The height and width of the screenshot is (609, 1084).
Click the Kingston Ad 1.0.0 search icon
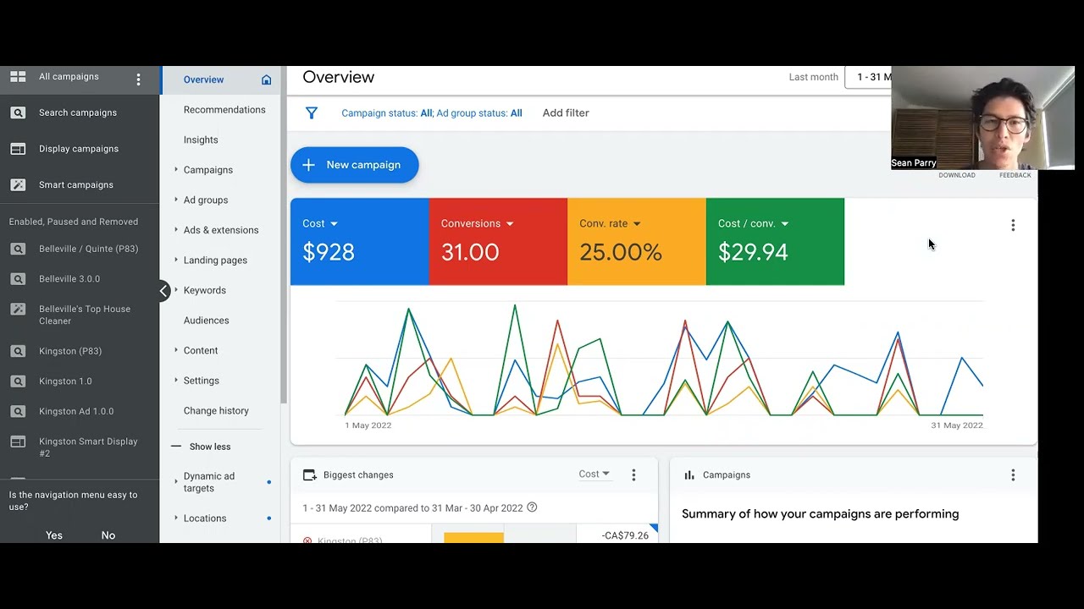click(18, 411)
